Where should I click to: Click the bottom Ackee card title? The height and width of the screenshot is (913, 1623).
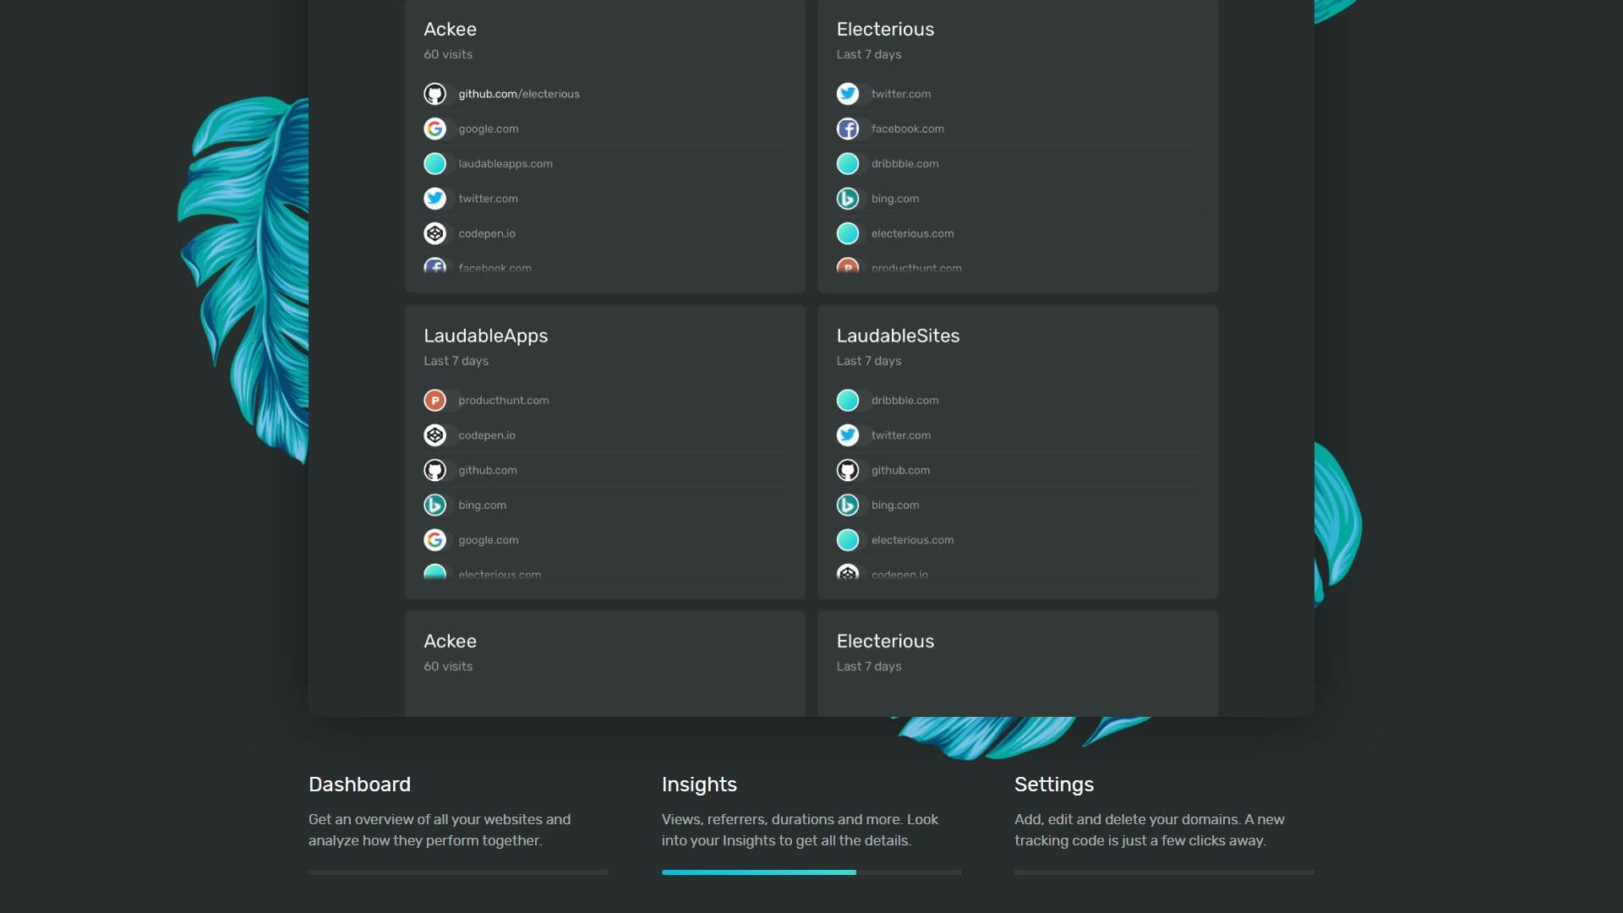point(450,641)
